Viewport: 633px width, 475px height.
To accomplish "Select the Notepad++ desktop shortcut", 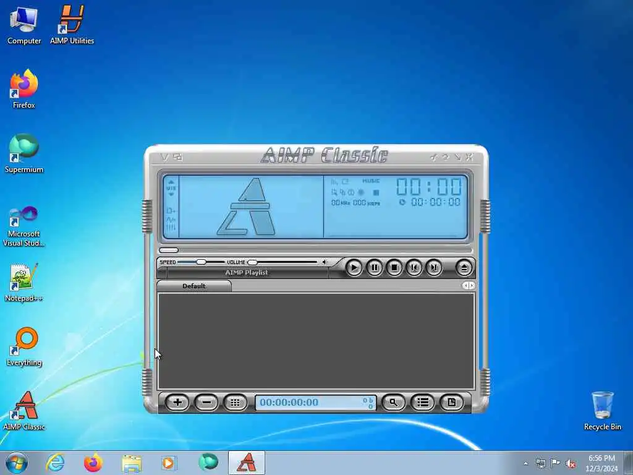I will pos(24,282).
